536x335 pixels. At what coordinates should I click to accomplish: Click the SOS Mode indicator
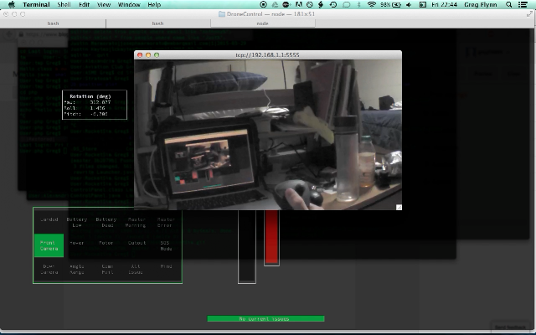point(166,245)
